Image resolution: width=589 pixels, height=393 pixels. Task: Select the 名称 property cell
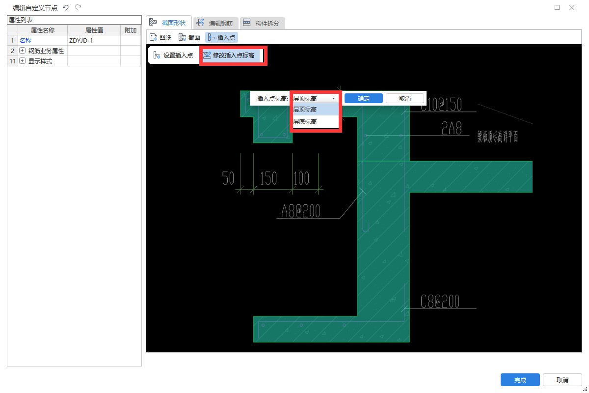coord(43,40)
